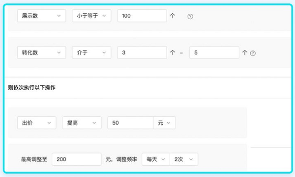Click the upper bound field containing 5
295x177 pixels.
coord(214,52)
